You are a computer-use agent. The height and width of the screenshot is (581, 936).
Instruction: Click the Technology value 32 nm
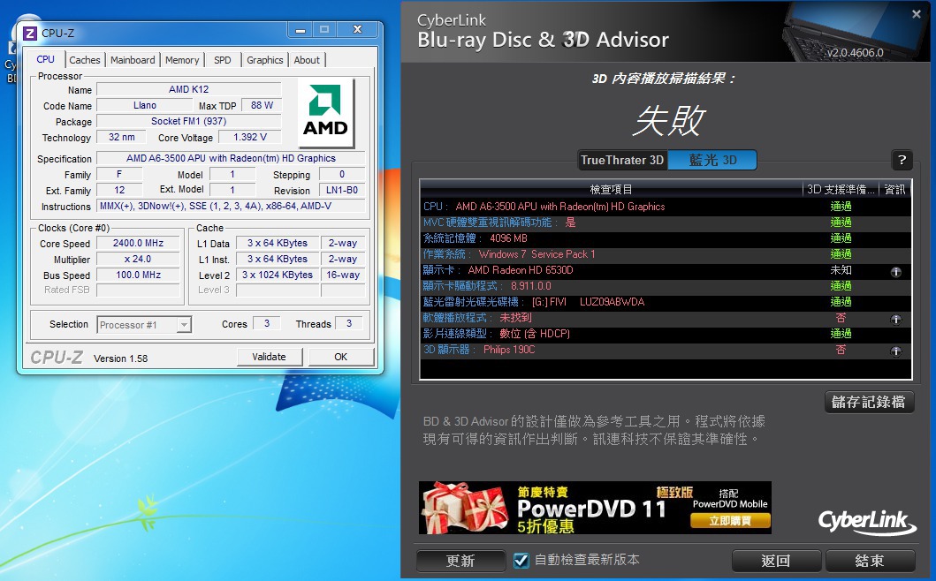tap(121, 137)
